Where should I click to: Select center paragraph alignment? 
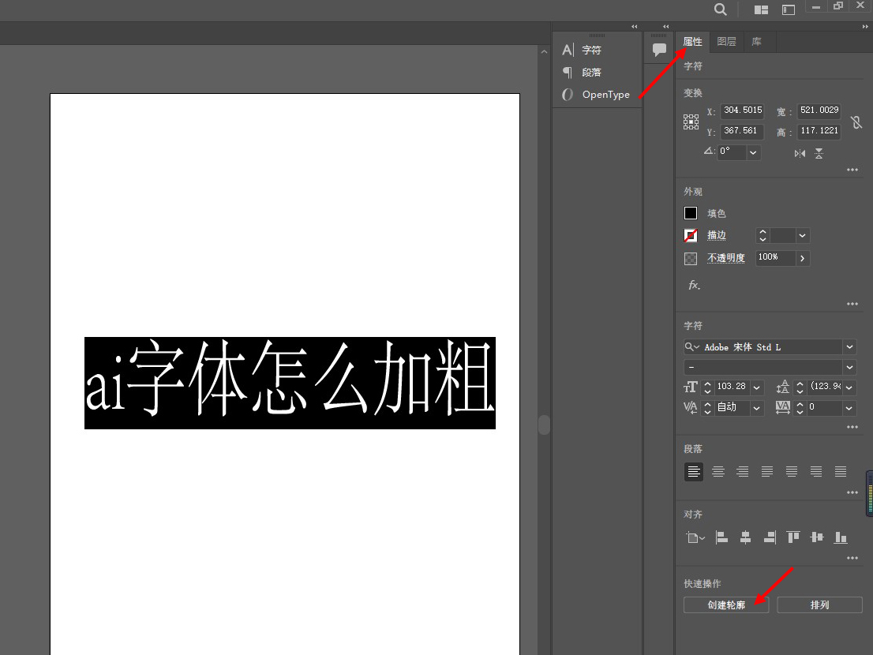718,472
